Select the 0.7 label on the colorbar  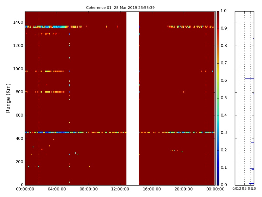point(224,63)
